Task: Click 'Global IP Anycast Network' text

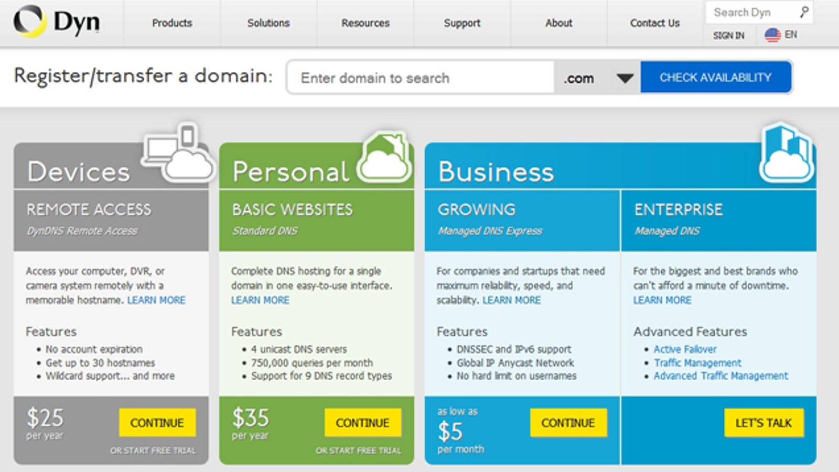Action: tap(515, 363)
